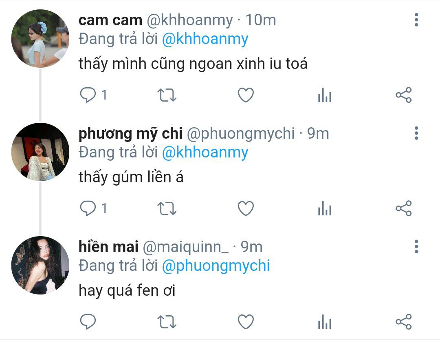Open cam cam's profile picture

point(40,38)
